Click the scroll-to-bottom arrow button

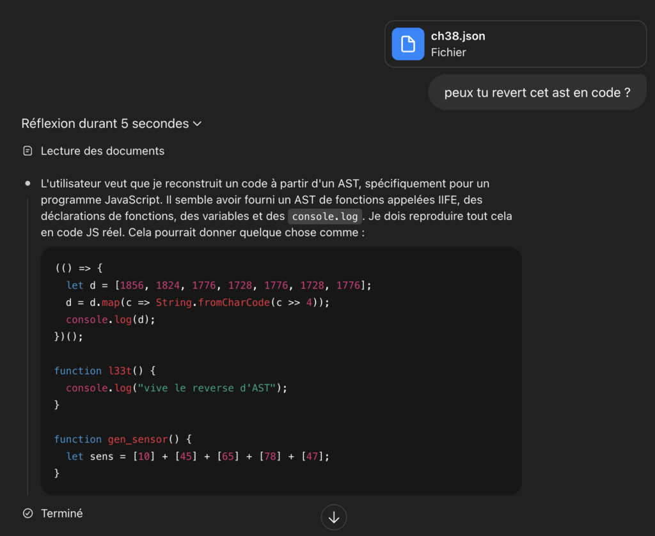pos(333,517)
